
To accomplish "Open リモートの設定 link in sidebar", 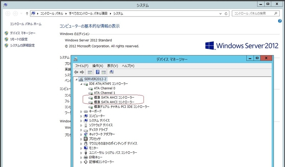I will (x=19, y=39).
